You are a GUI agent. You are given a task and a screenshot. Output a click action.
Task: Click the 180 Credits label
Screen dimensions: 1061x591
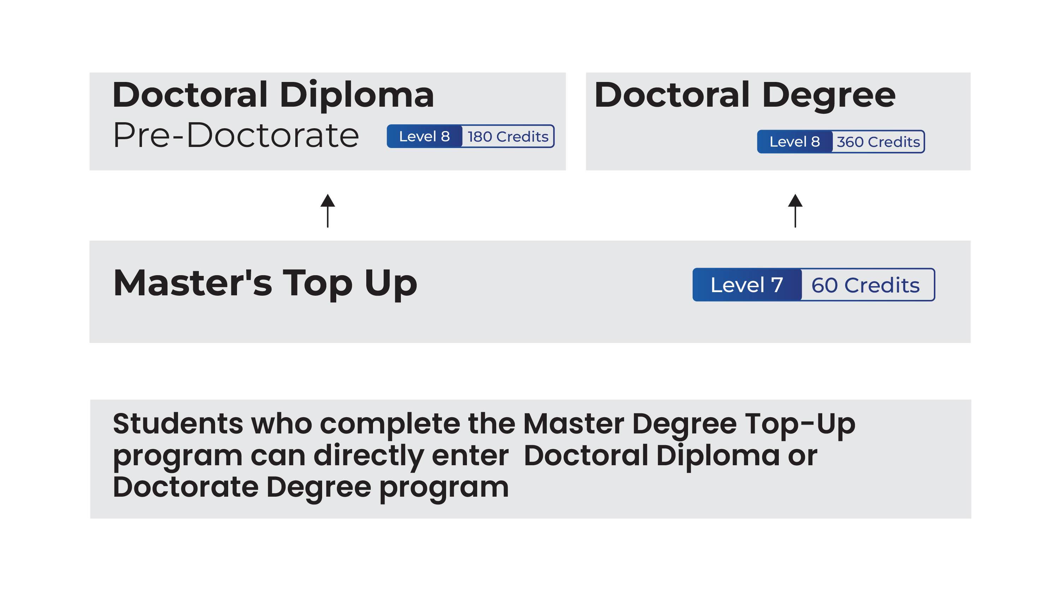point(508,136)
